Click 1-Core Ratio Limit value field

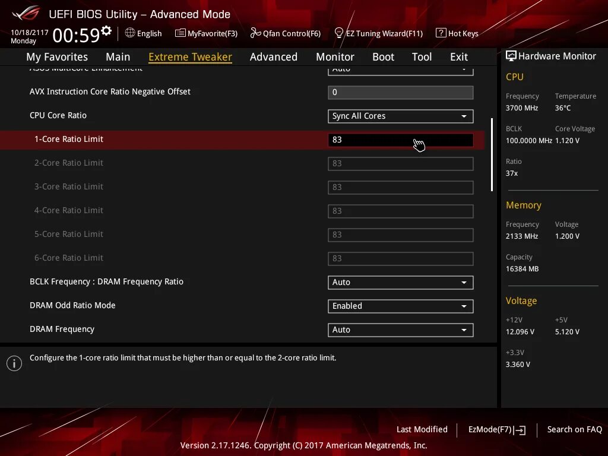coord(401,140)
